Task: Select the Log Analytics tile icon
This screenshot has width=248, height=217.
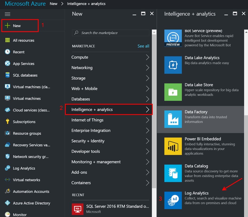Action: [x=173, y=200]
